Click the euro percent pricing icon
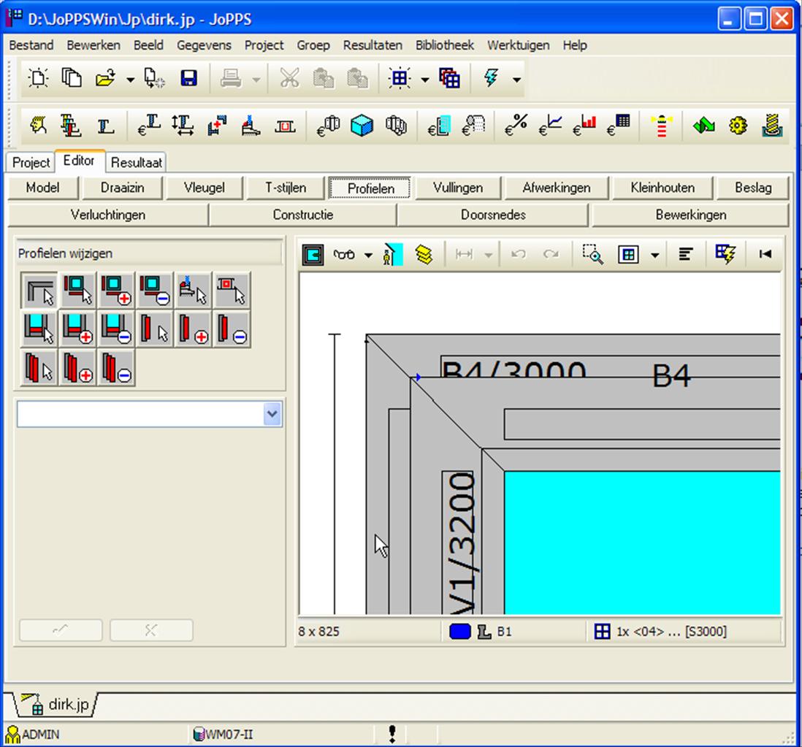Screen dimensions: 802x747 pos(516,126)
